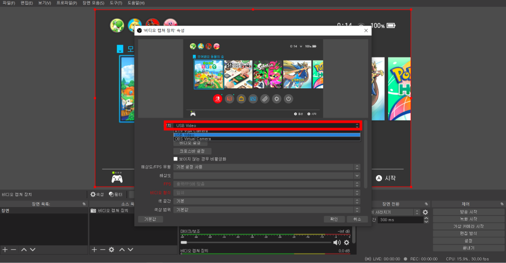Move scene down with arrow in scene list

32,249
